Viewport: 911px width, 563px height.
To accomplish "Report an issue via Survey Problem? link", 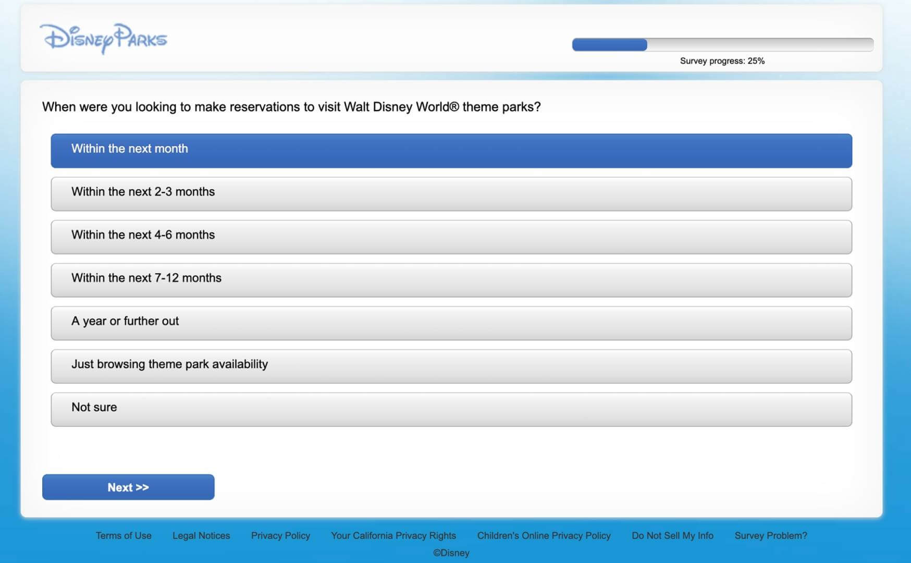I will pyautogui.click(x=771, y=535).
